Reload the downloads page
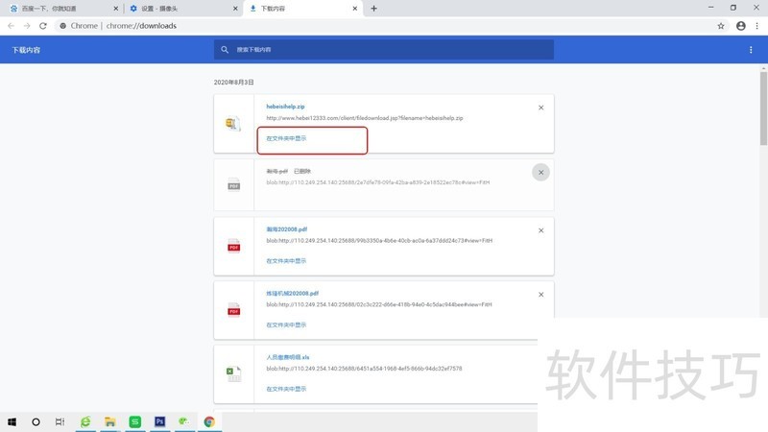The image size is (768, 432). tap(43, 26)
